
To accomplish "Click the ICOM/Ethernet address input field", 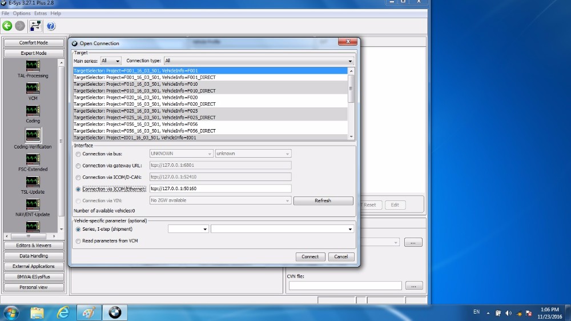I will pos(220,188).
